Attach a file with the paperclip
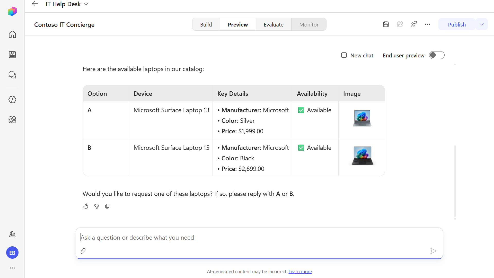494x278 pixels. [83, 251]
